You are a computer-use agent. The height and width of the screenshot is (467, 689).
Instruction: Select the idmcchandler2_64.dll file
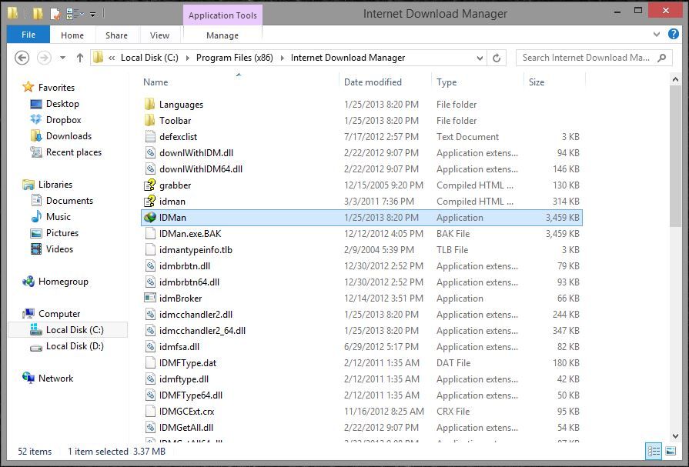(362, 331)
